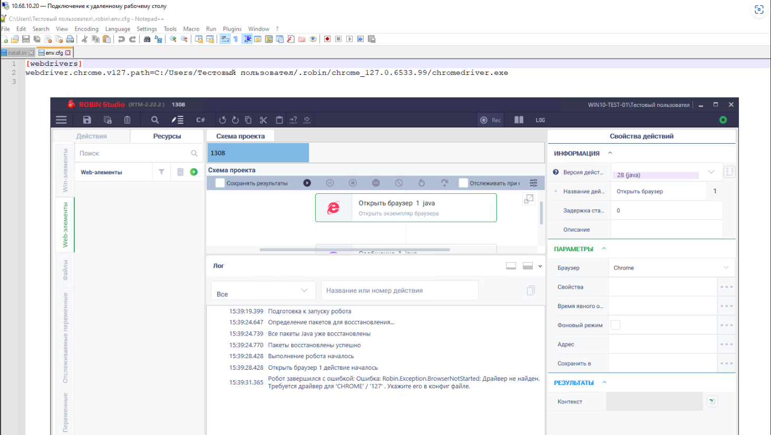Click the LOG button in top toolbar
Viewport: 771px width, 435px height.
tap(540, 120)
